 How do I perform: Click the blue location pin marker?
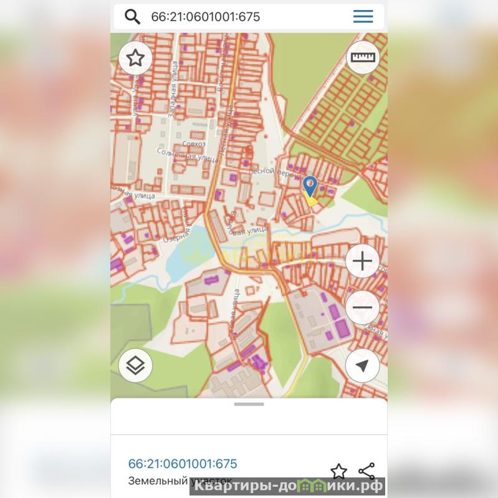tap(310, 186)
